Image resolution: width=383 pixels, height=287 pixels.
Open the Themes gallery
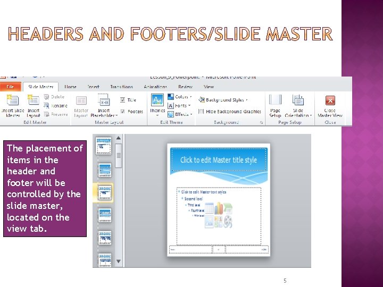click(157, 105)
